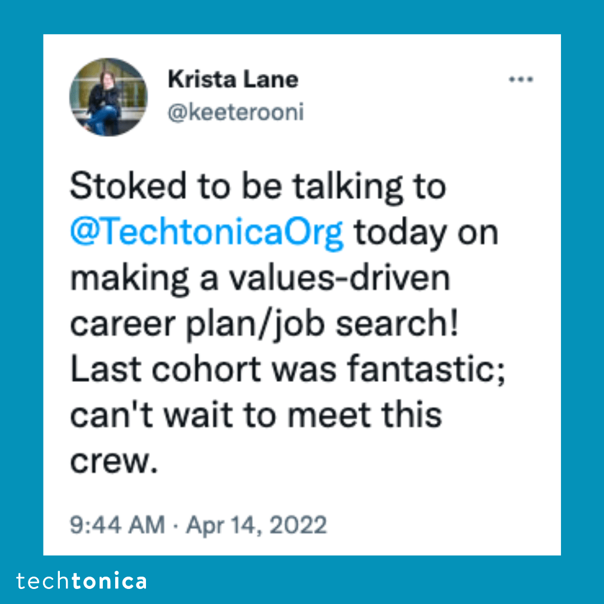Viewport: 604px width, 604px height.
Task: Click the white tweet card
Action: [x=302, y=291]
